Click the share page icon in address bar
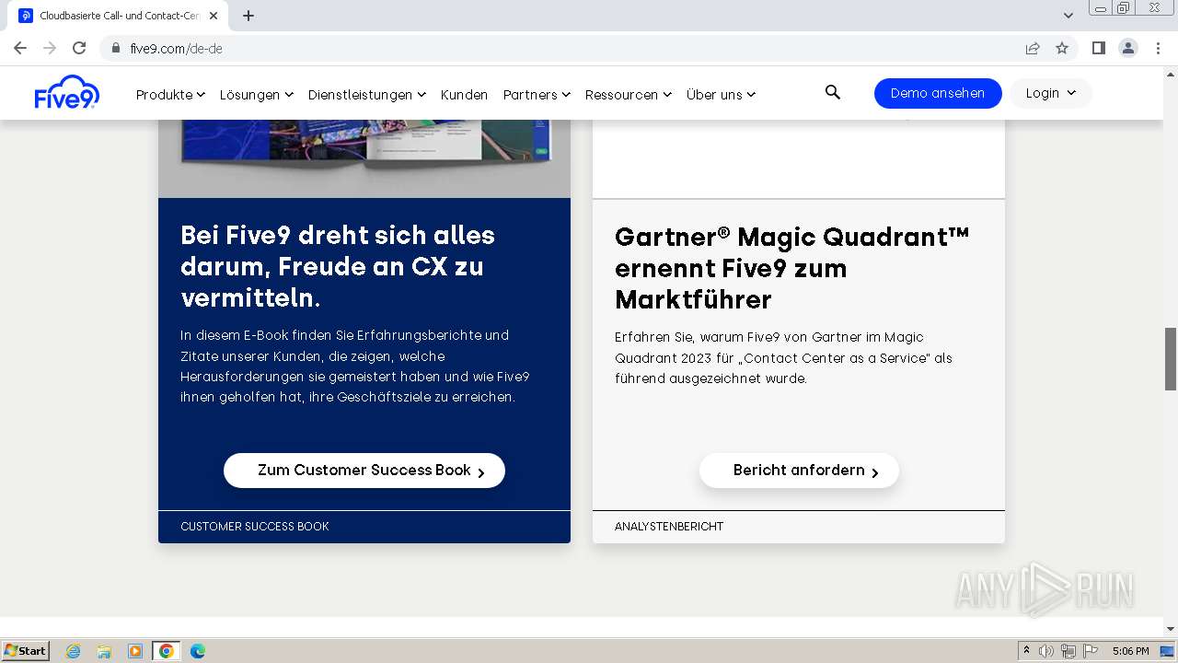The height and width of the screenshot is (663, 1178). (x=1033, y=48)
